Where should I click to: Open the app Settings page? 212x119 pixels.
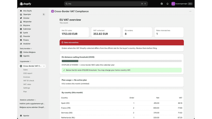(x=27, y=88)
